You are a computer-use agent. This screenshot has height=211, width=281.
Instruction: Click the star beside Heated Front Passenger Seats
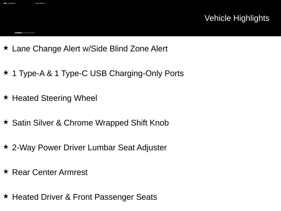[x=6, y=196]
